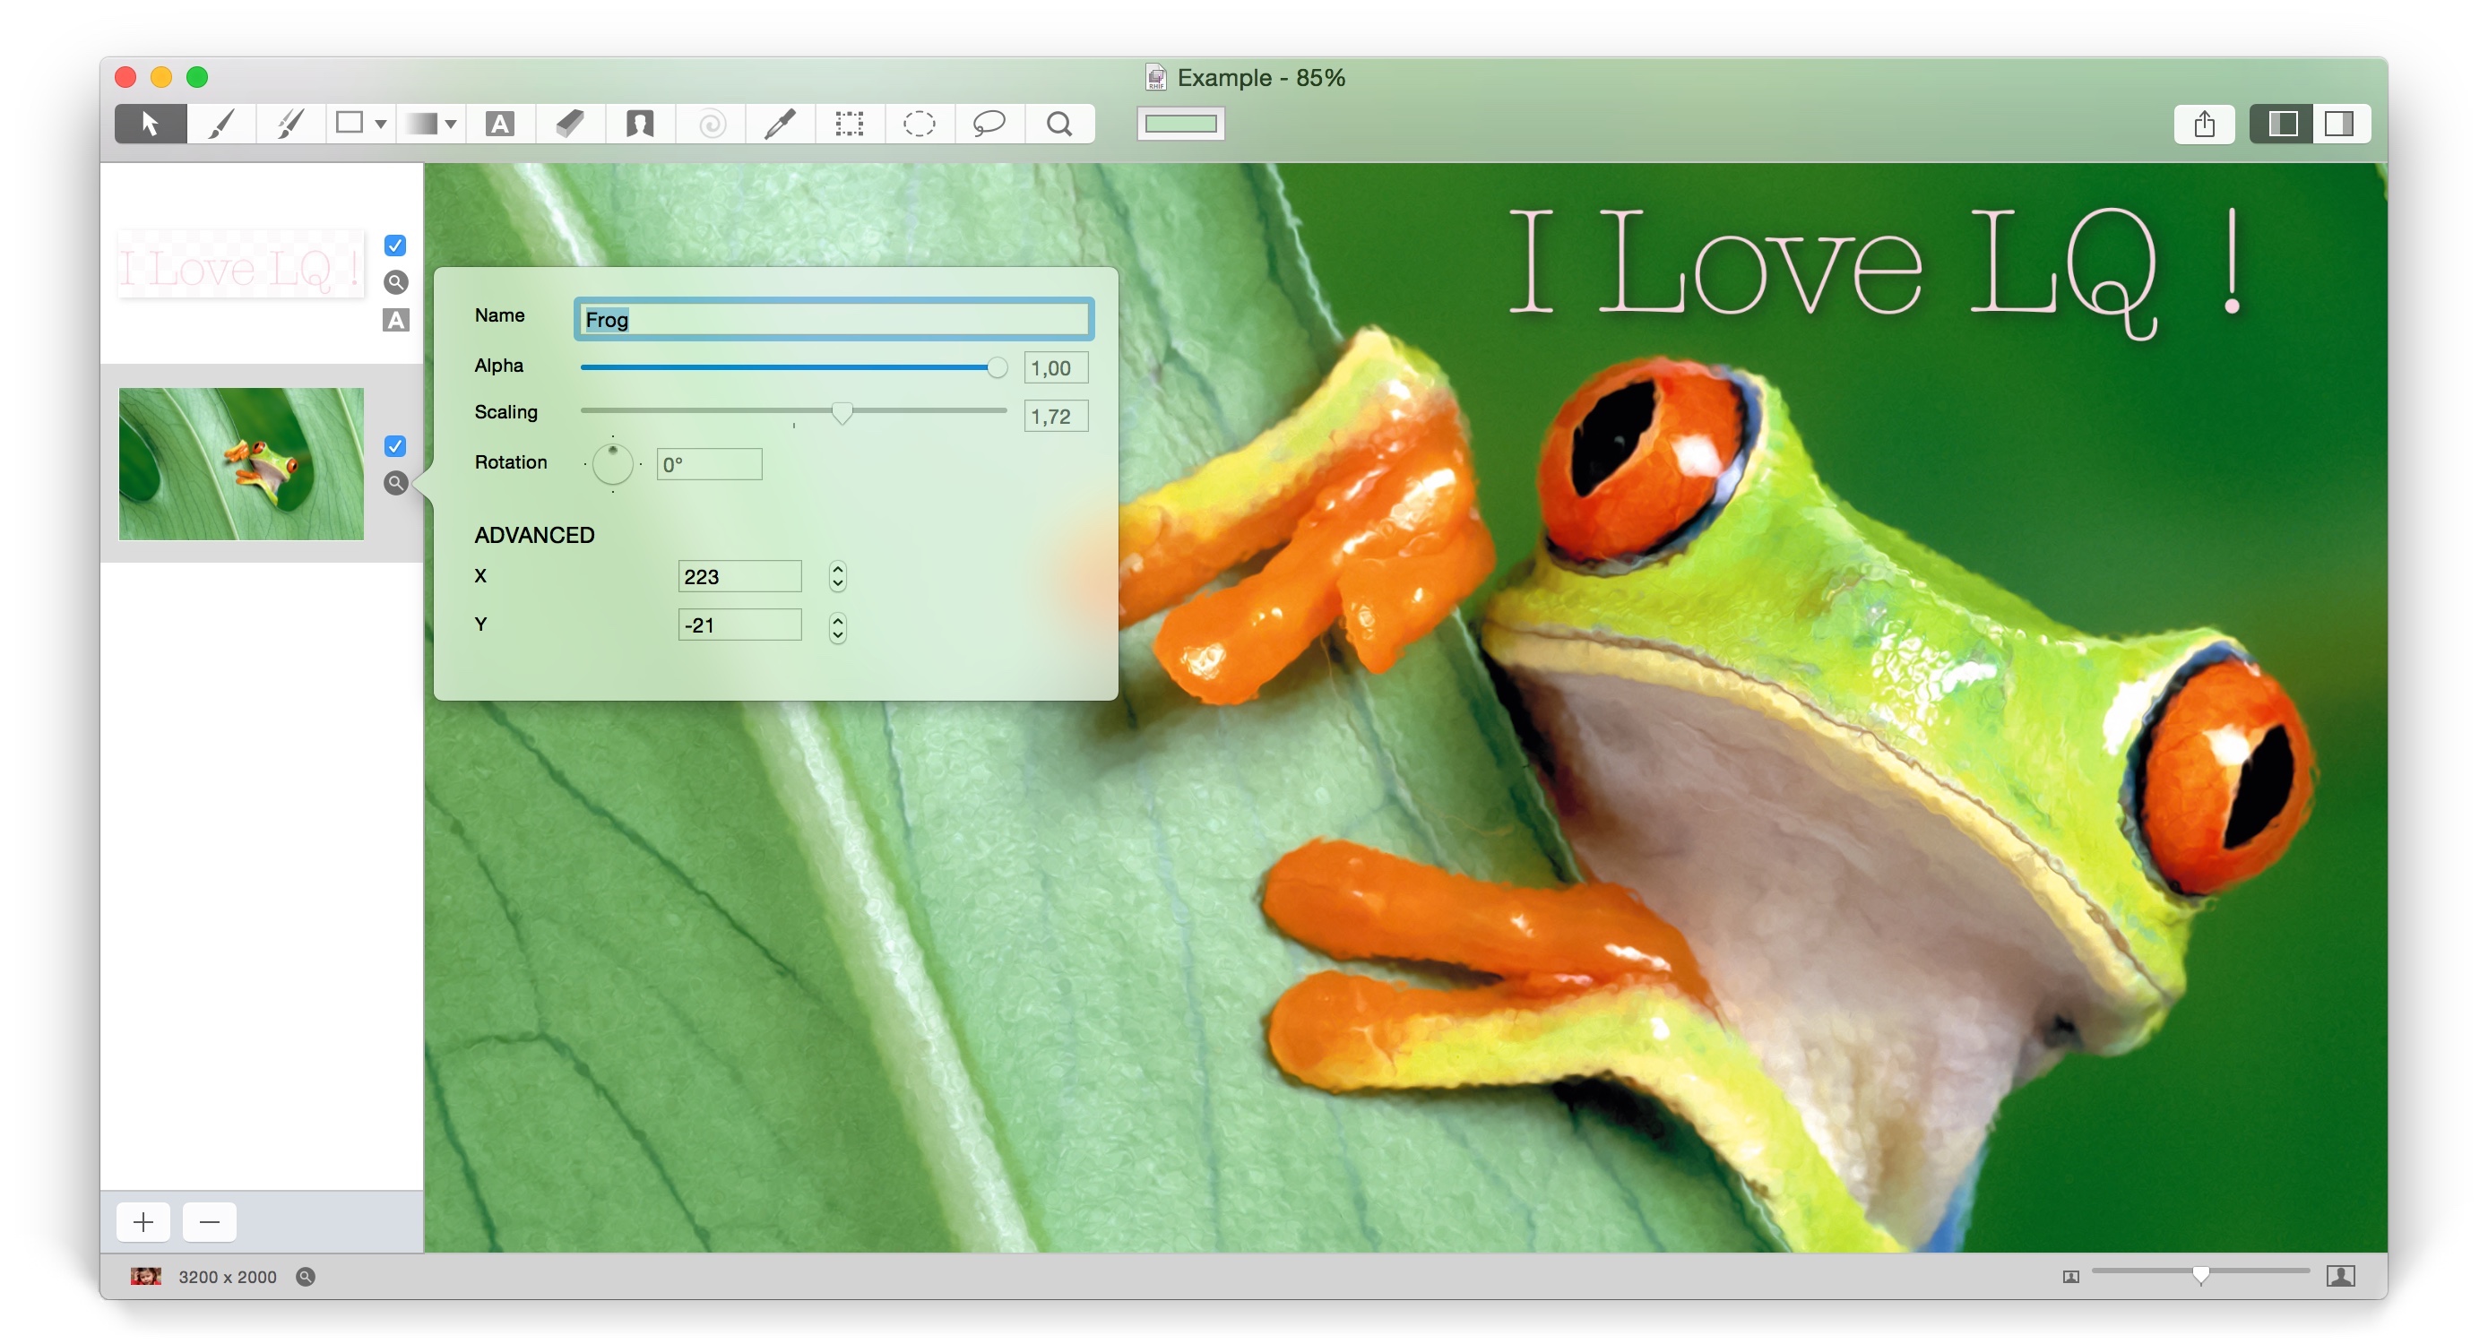Select the eraser tool
This screenshot has width=2488, height=1344.
click(x=570, y=124)
